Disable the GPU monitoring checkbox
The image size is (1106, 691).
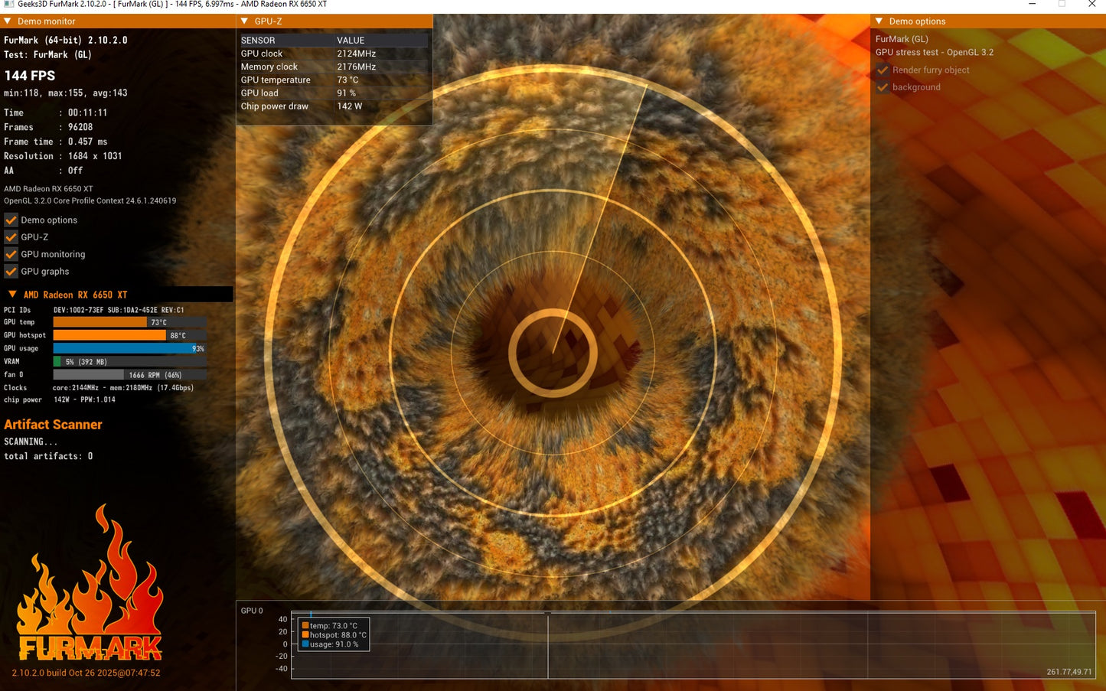pyautogui.click(x=11, y=254)
